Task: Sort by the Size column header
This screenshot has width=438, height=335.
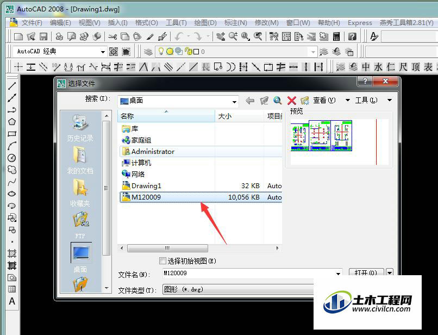Action: coord(240,116)
